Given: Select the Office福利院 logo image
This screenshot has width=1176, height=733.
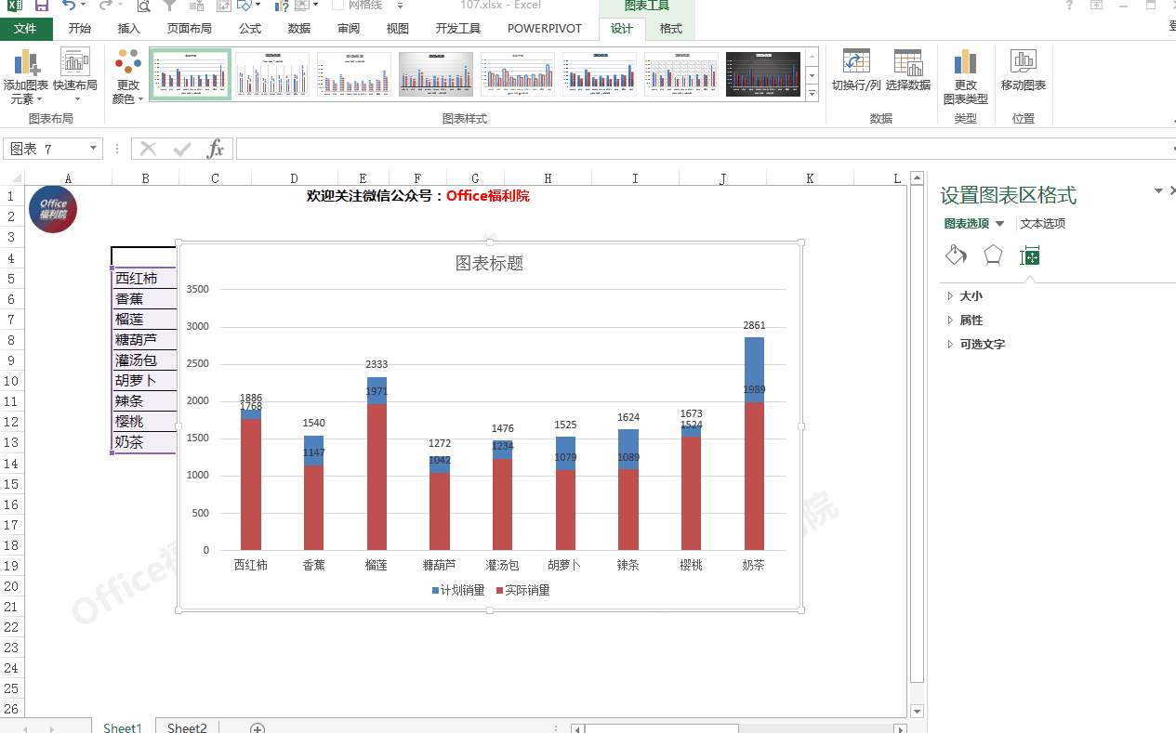Looking at the screenshot, I should [x=53, y=209].
